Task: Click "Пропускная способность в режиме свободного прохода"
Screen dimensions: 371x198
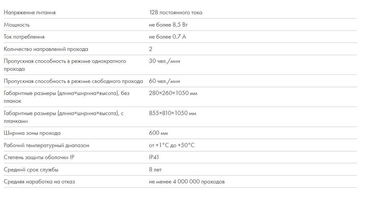Action: click(x=73, y=81)
